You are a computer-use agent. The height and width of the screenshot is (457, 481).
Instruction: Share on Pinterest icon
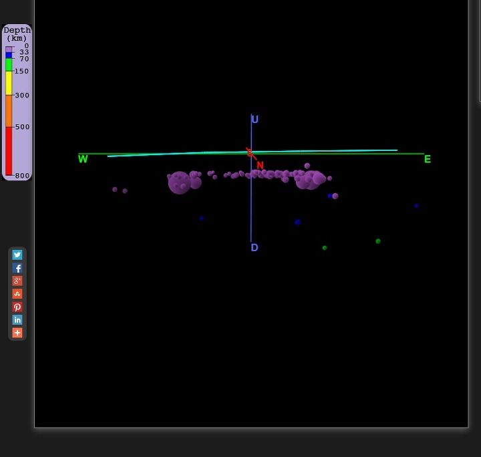pos(17,307)
